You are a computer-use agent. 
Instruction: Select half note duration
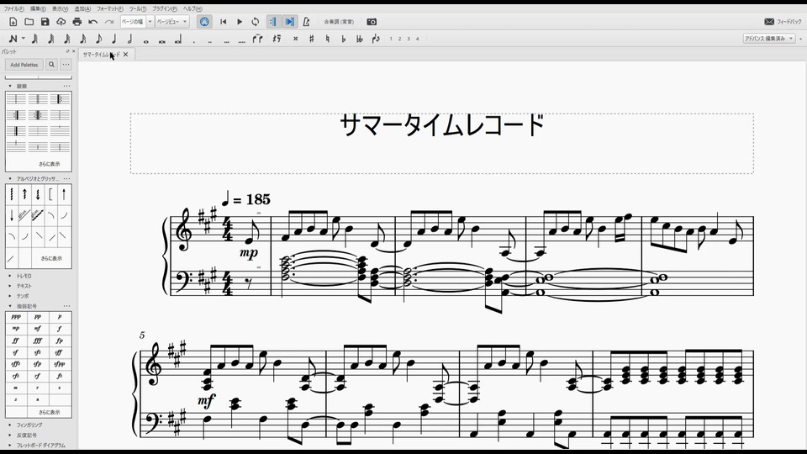(x=129, y=39)
